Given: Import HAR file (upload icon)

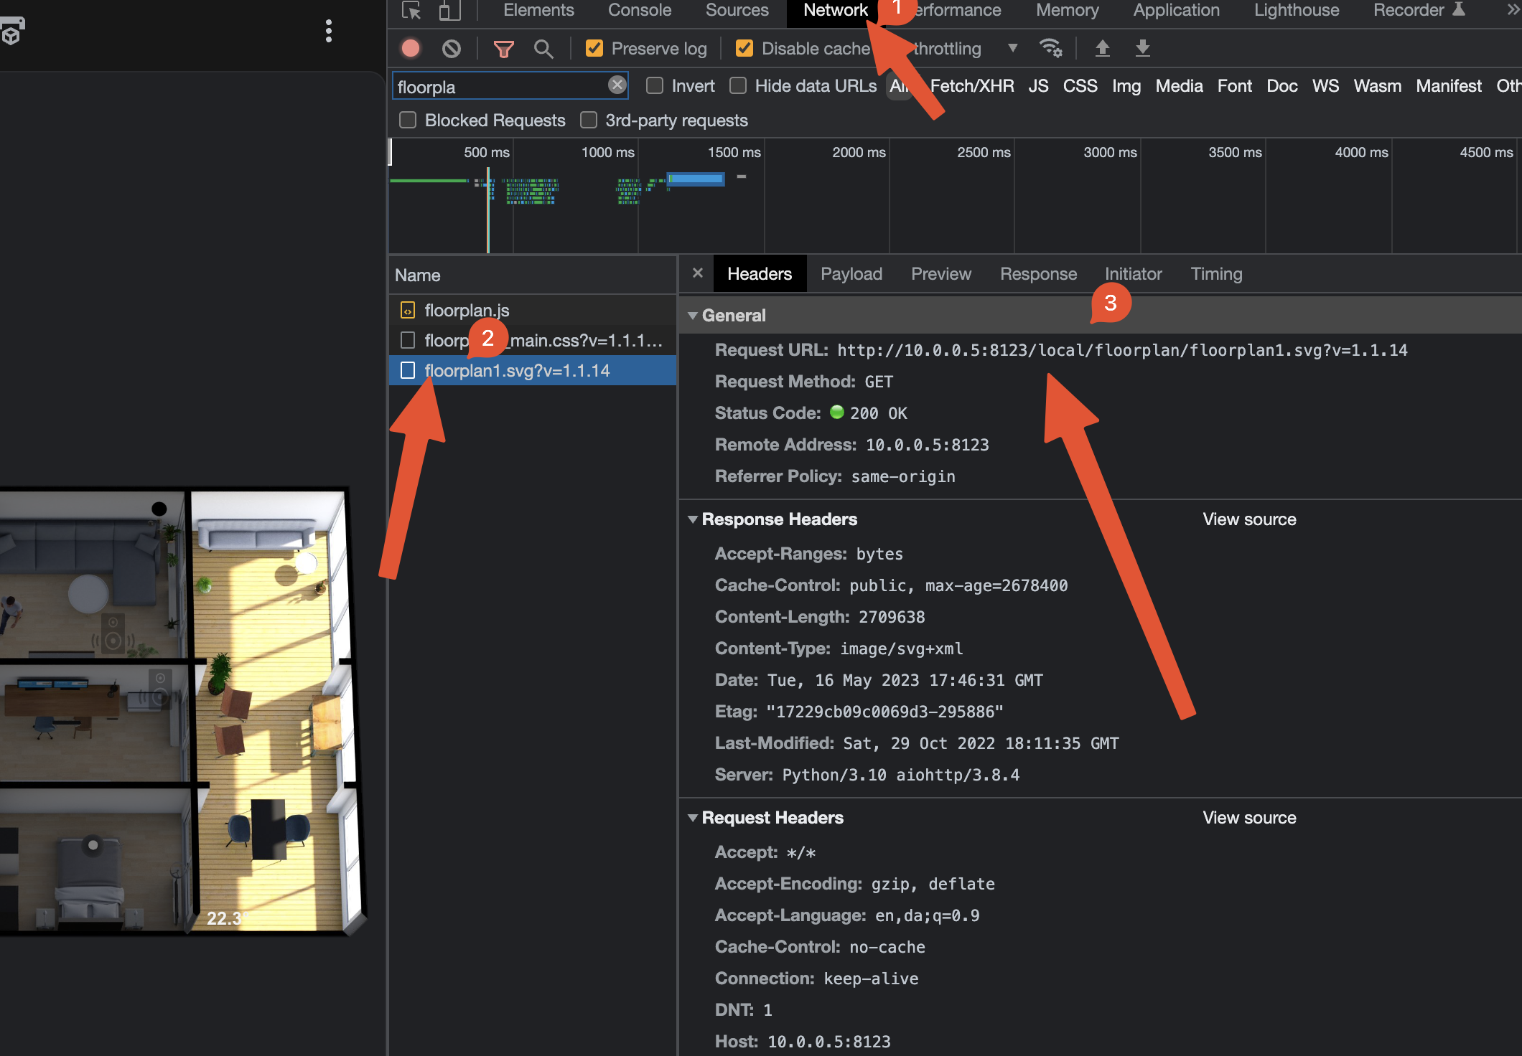Looking at the screenshot, I should tap(1102, 48).
